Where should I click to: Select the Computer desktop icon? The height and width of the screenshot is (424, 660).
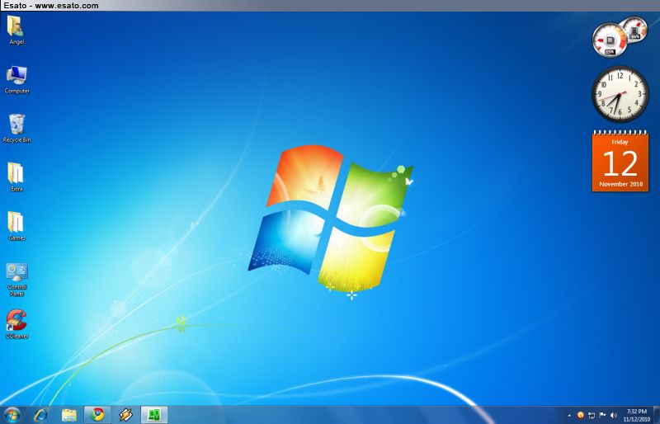[16, 79]
